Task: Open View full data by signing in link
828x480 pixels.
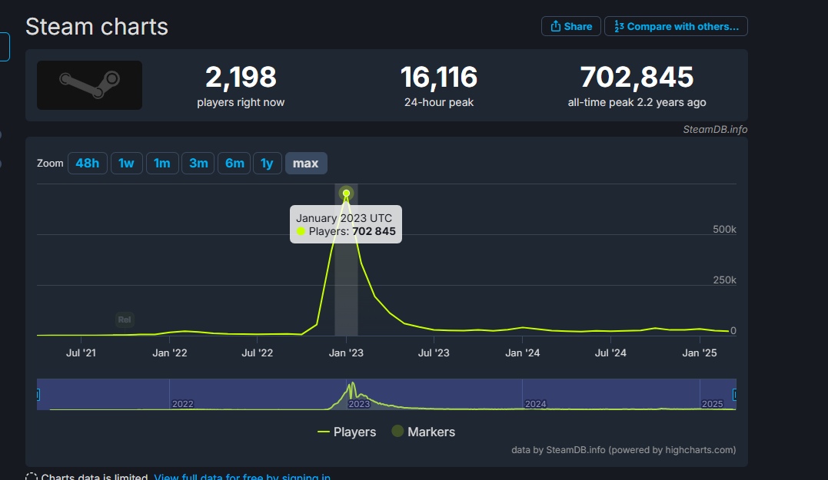Action: click(x=242, y=477)
